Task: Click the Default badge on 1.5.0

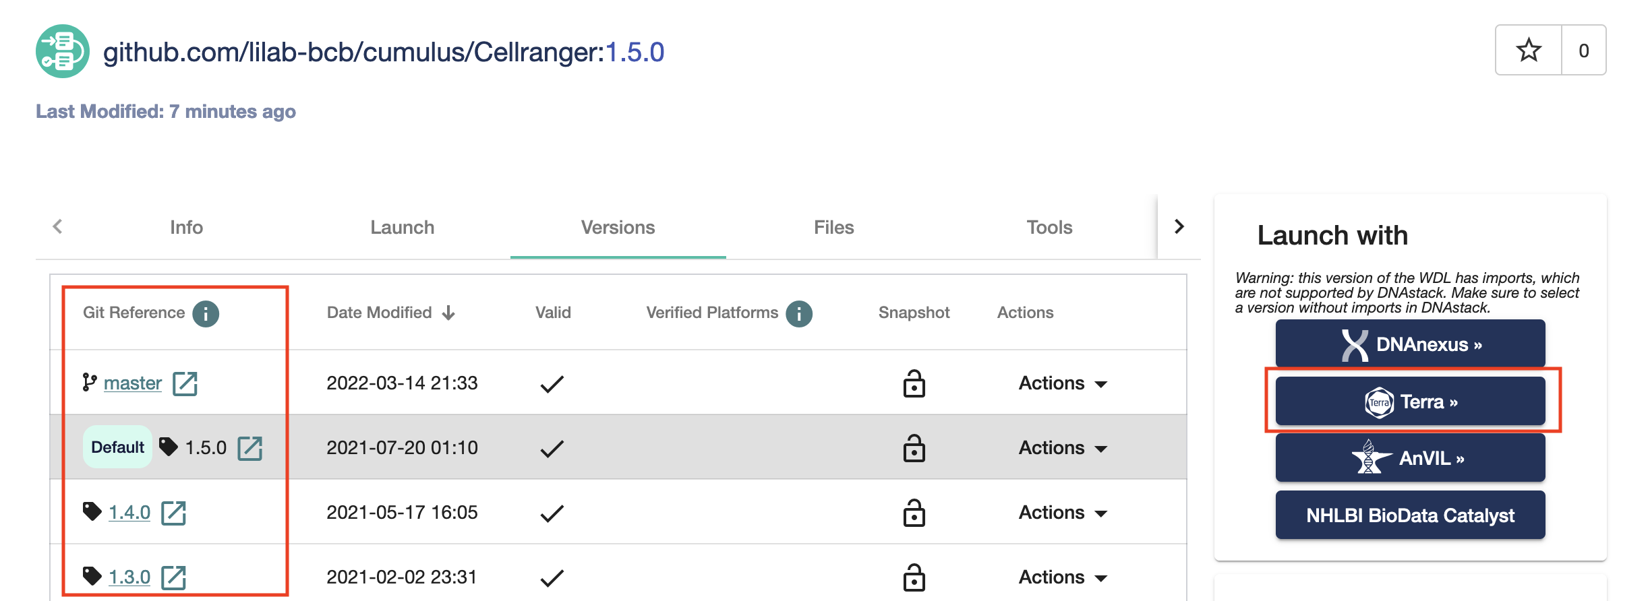Action: (117, 447)
